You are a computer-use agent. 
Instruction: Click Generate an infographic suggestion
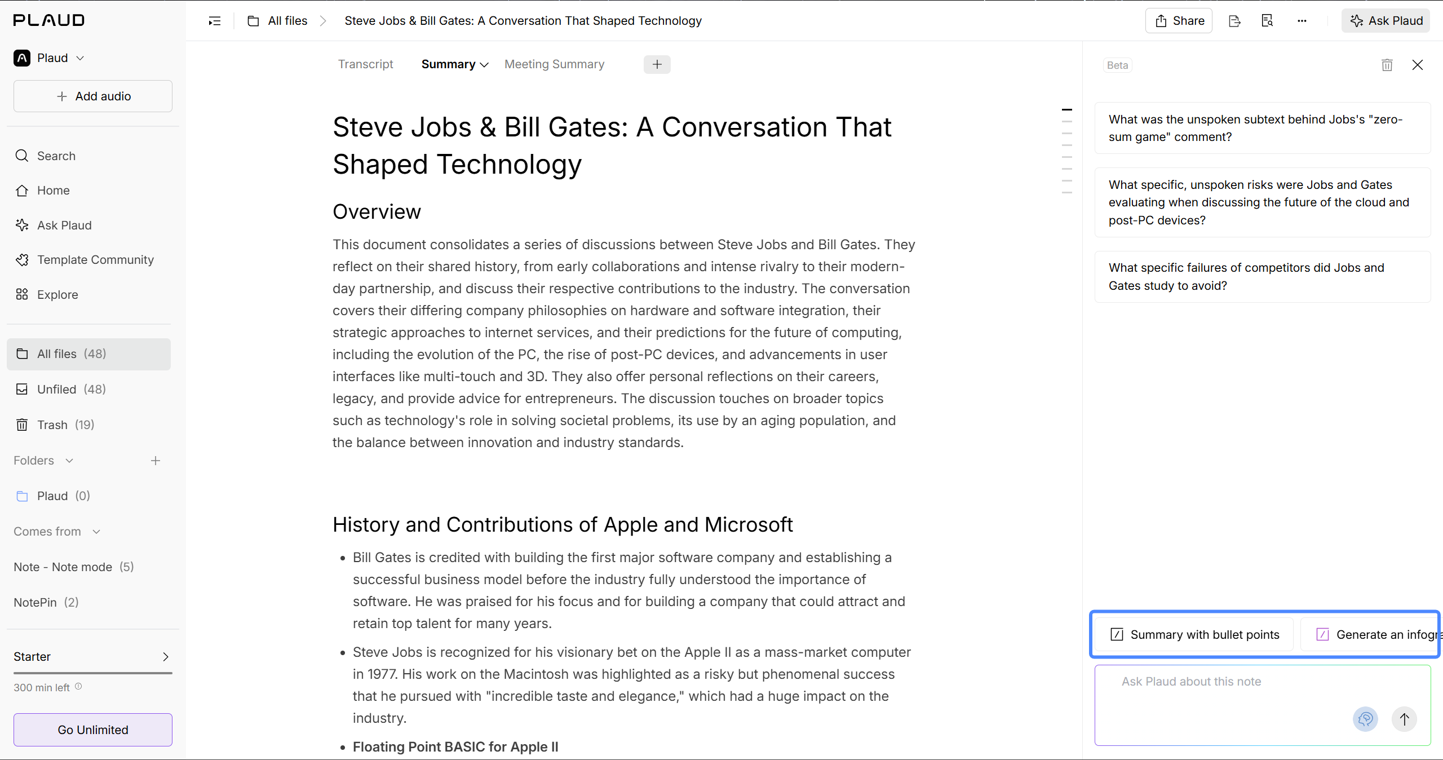[1371, 635]
